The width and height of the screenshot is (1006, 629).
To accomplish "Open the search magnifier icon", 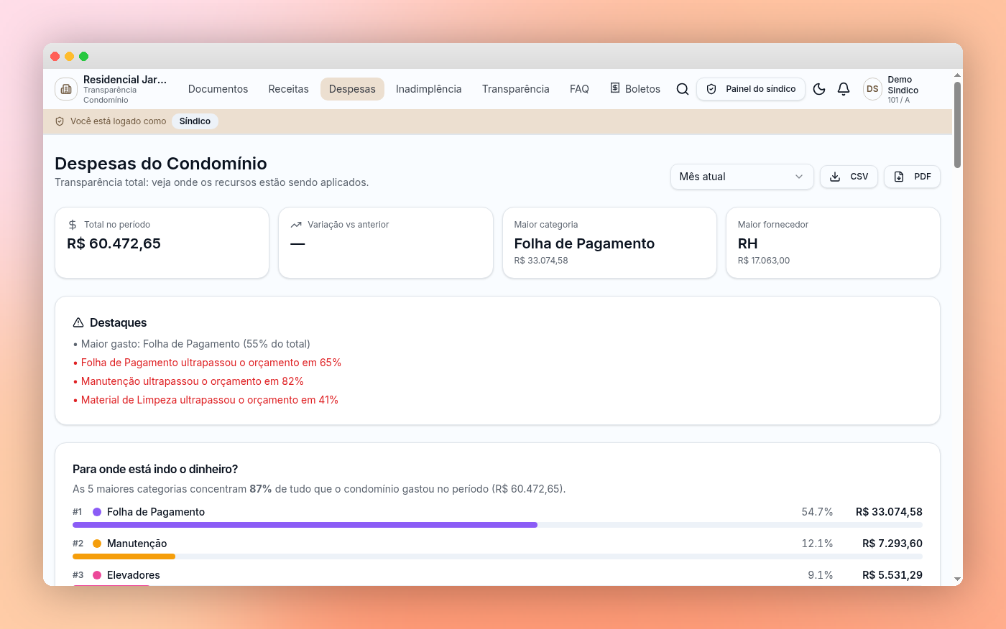I will pyautogui.click(x=683, y=89).
